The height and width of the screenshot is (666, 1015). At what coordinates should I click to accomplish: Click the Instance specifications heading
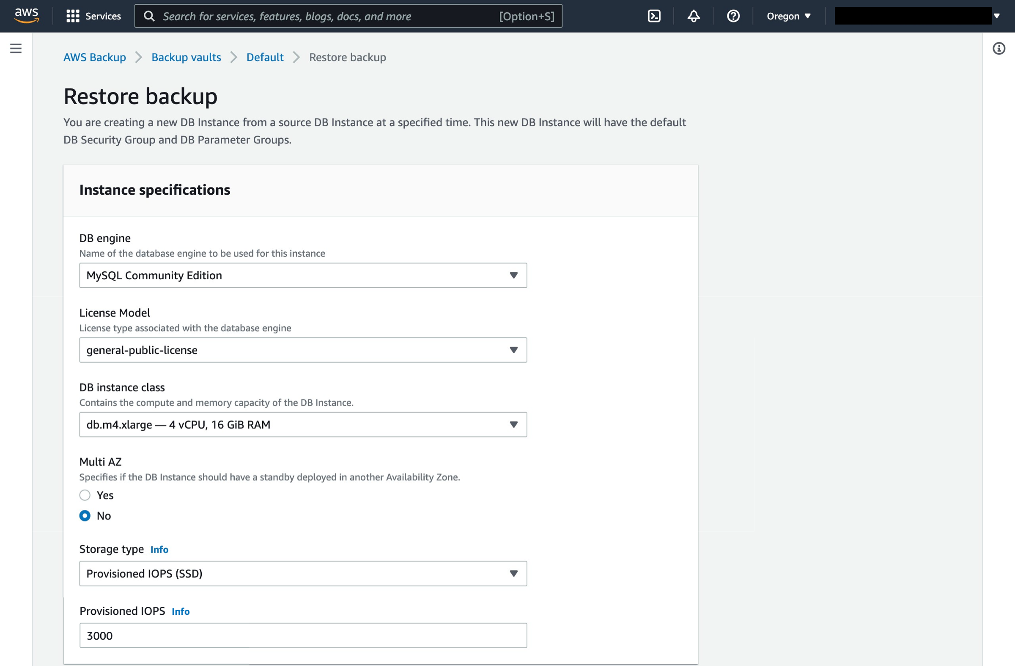click(154, 190)
